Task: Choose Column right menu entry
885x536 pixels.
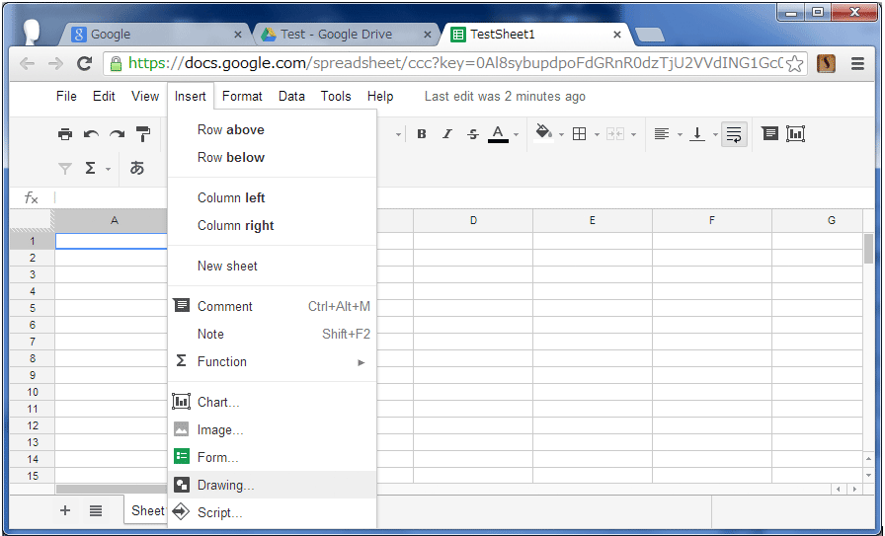Action: click(272, 226)
